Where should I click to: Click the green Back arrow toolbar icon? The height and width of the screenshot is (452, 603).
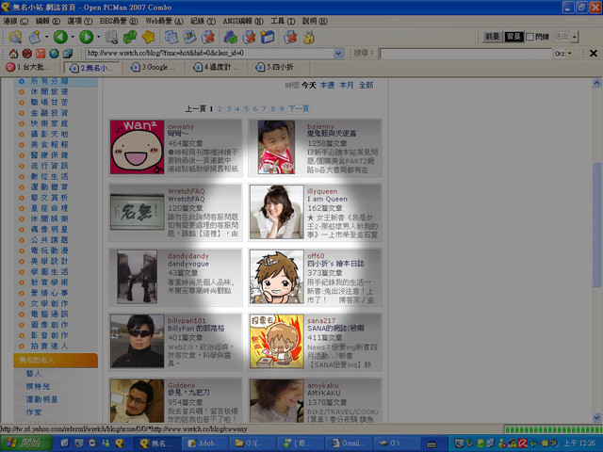pos(59,37)
